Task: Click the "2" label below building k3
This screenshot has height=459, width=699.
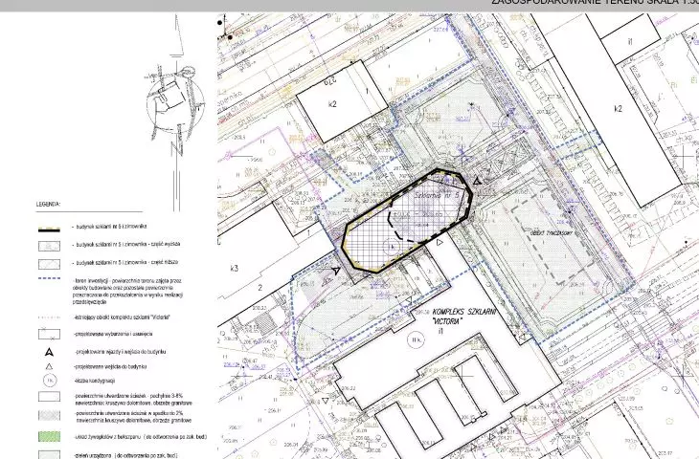Action: tap(260, 288)
